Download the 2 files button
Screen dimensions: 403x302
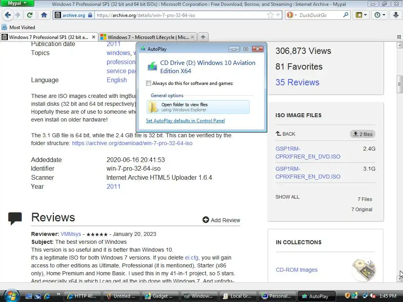362,134
